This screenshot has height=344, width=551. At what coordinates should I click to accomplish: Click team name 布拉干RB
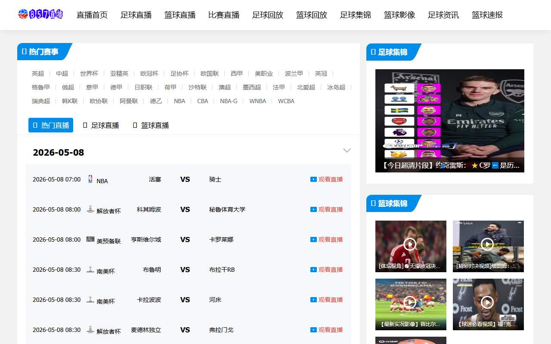pos(222,270)
